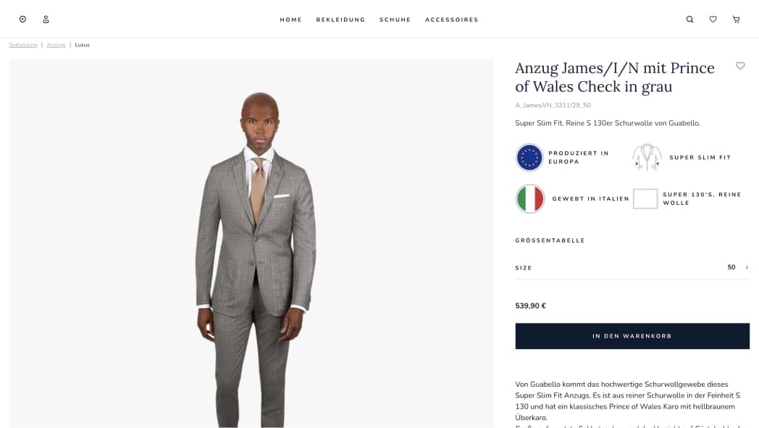Toggle favorite heart beside product title
759x428 pixels.
pos(740,66)
